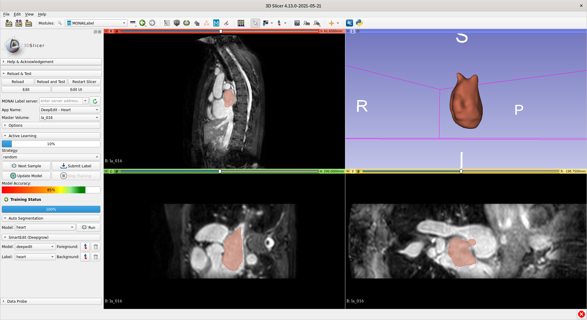Delete Foreground points with trash icon
587x320 pixels.
pyautogui.click(x=96, y=246)
